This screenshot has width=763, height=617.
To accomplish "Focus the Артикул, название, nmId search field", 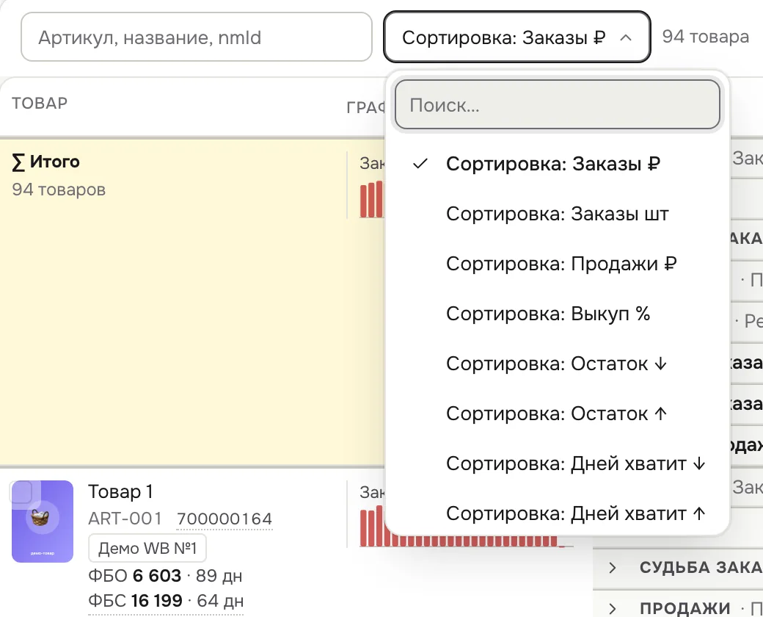I will pos(197,37).
